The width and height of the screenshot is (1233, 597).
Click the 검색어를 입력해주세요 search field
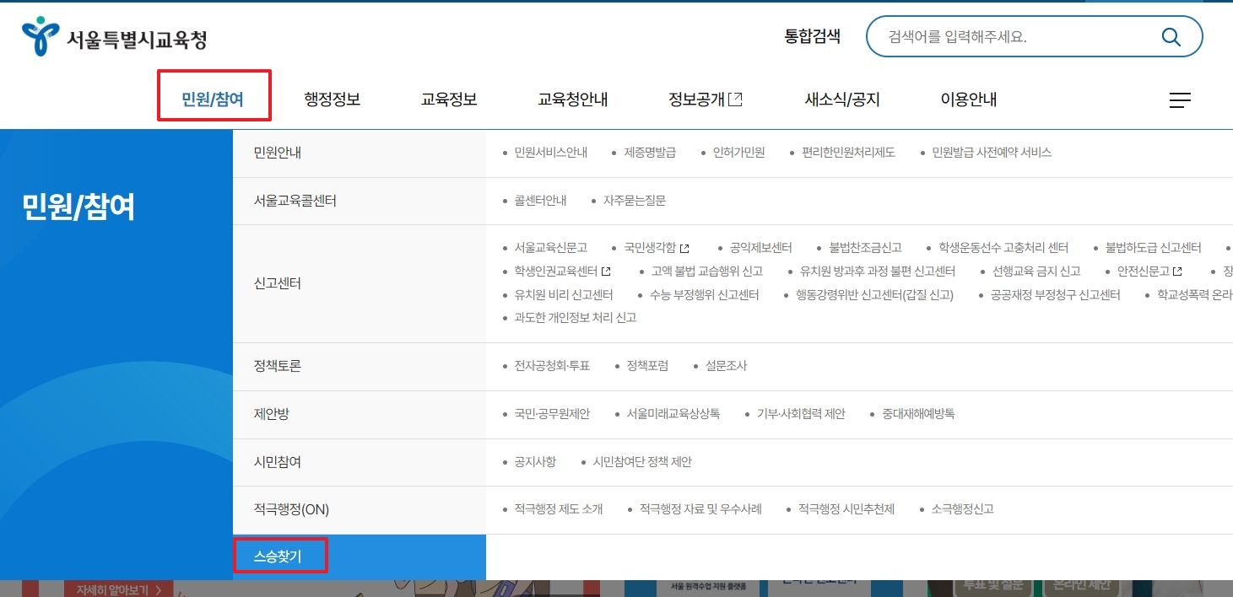[x=1034, y=36]
